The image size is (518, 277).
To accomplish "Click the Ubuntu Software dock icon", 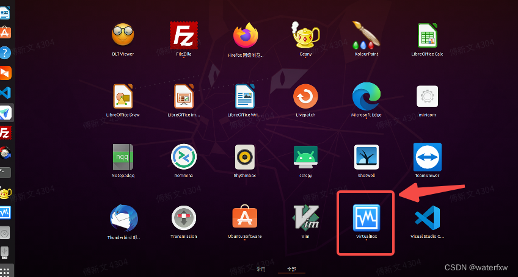I will (5, 33).
